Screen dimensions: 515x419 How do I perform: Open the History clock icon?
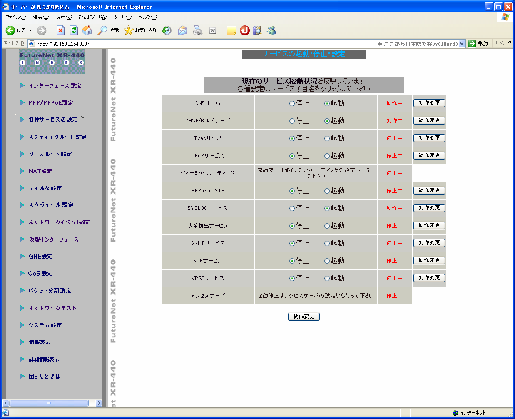point(167,30)
